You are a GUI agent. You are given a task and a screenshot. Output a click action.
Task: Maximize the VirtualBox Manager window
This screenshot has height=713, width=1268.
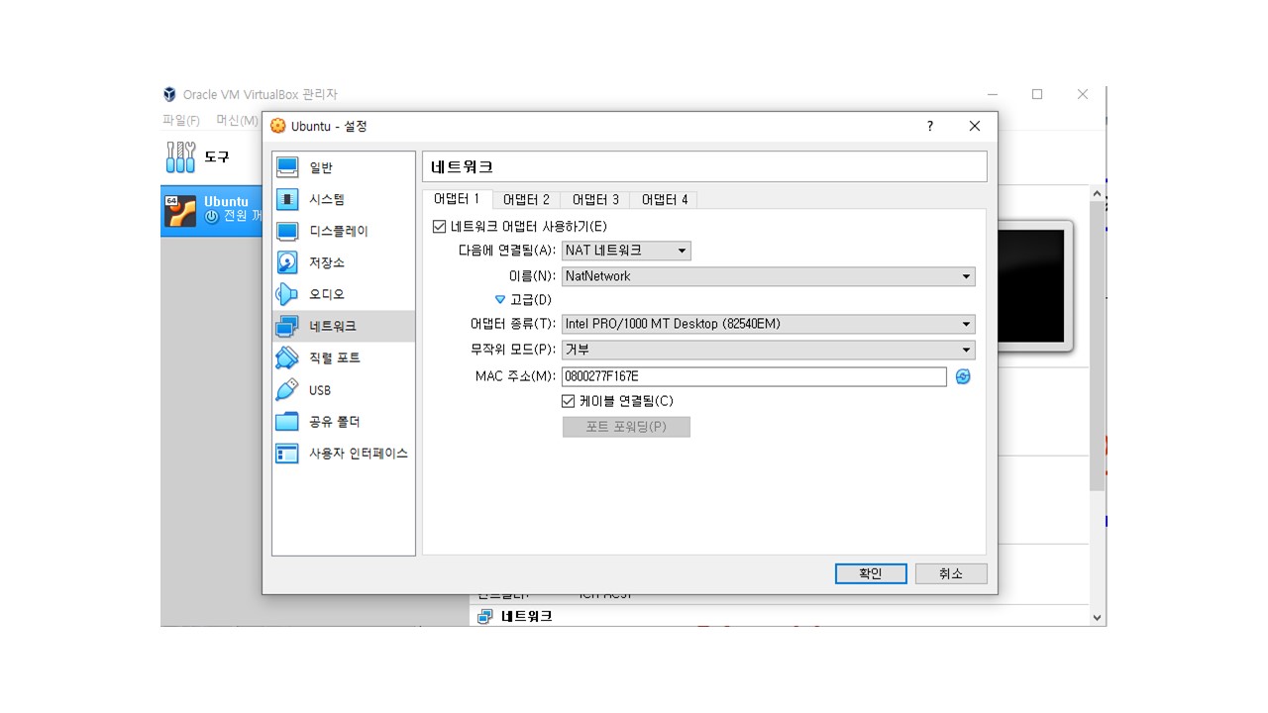[x=1037, y=94]
